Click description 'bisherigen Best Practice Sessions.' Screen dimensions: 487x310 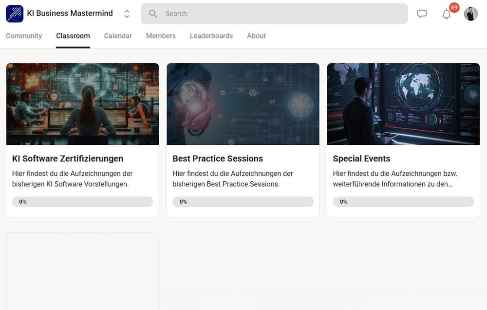[x=226, y=184]
